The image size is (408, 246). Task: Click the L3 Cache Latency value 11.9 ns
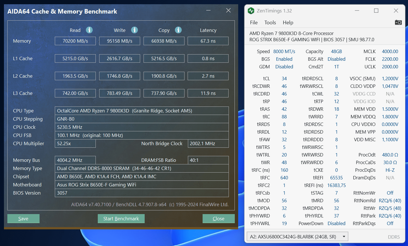[208, 93]
